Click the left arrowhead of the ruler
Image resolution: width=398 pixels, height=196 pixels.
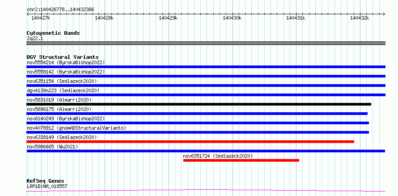(x=28, y=14)
